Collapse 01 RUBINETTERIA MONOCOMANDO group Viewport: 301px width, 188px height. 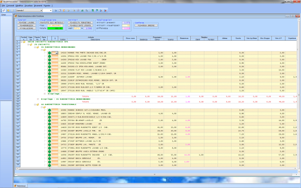35,47
